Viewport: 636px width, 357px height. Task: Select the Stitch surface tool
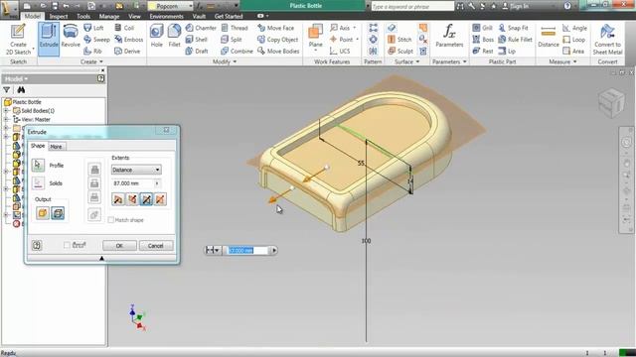[399, 40]
